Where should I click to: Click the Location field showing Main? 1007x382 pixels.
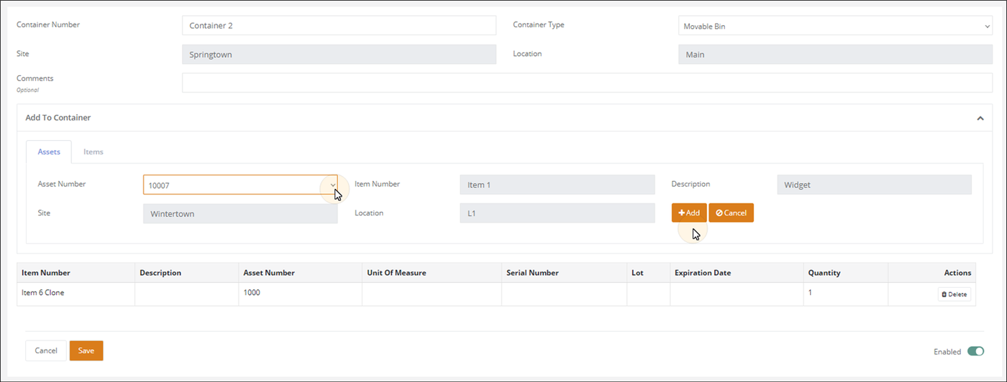click(x=835, y=54)
